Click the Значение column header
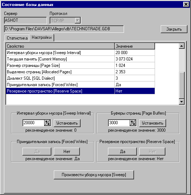The image size is (191, 195). [135, 46]
